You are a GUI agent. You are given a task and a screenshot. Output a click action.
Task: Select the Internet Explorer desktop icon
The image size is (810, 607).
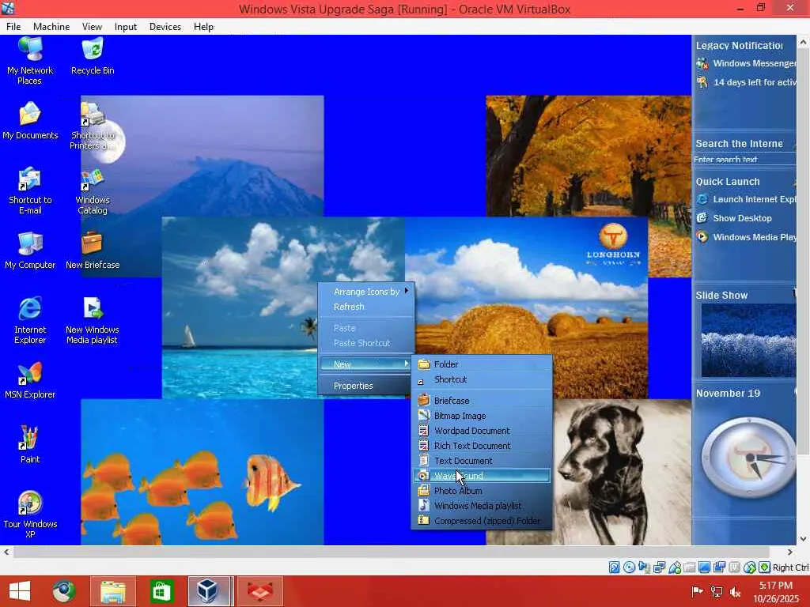pyautogui.click(x=30, y=320)
